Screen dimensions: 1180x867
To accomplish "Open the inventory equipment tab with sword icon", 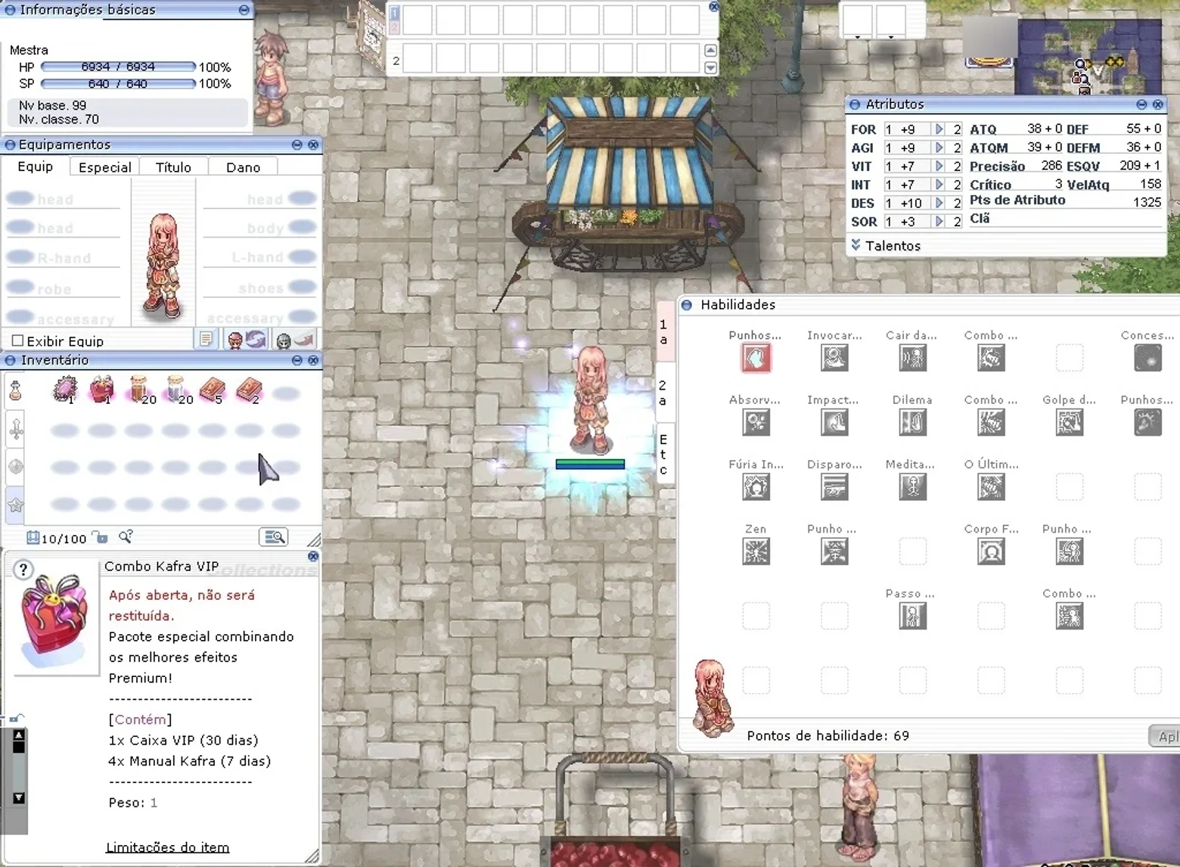I will coord(16,430).
